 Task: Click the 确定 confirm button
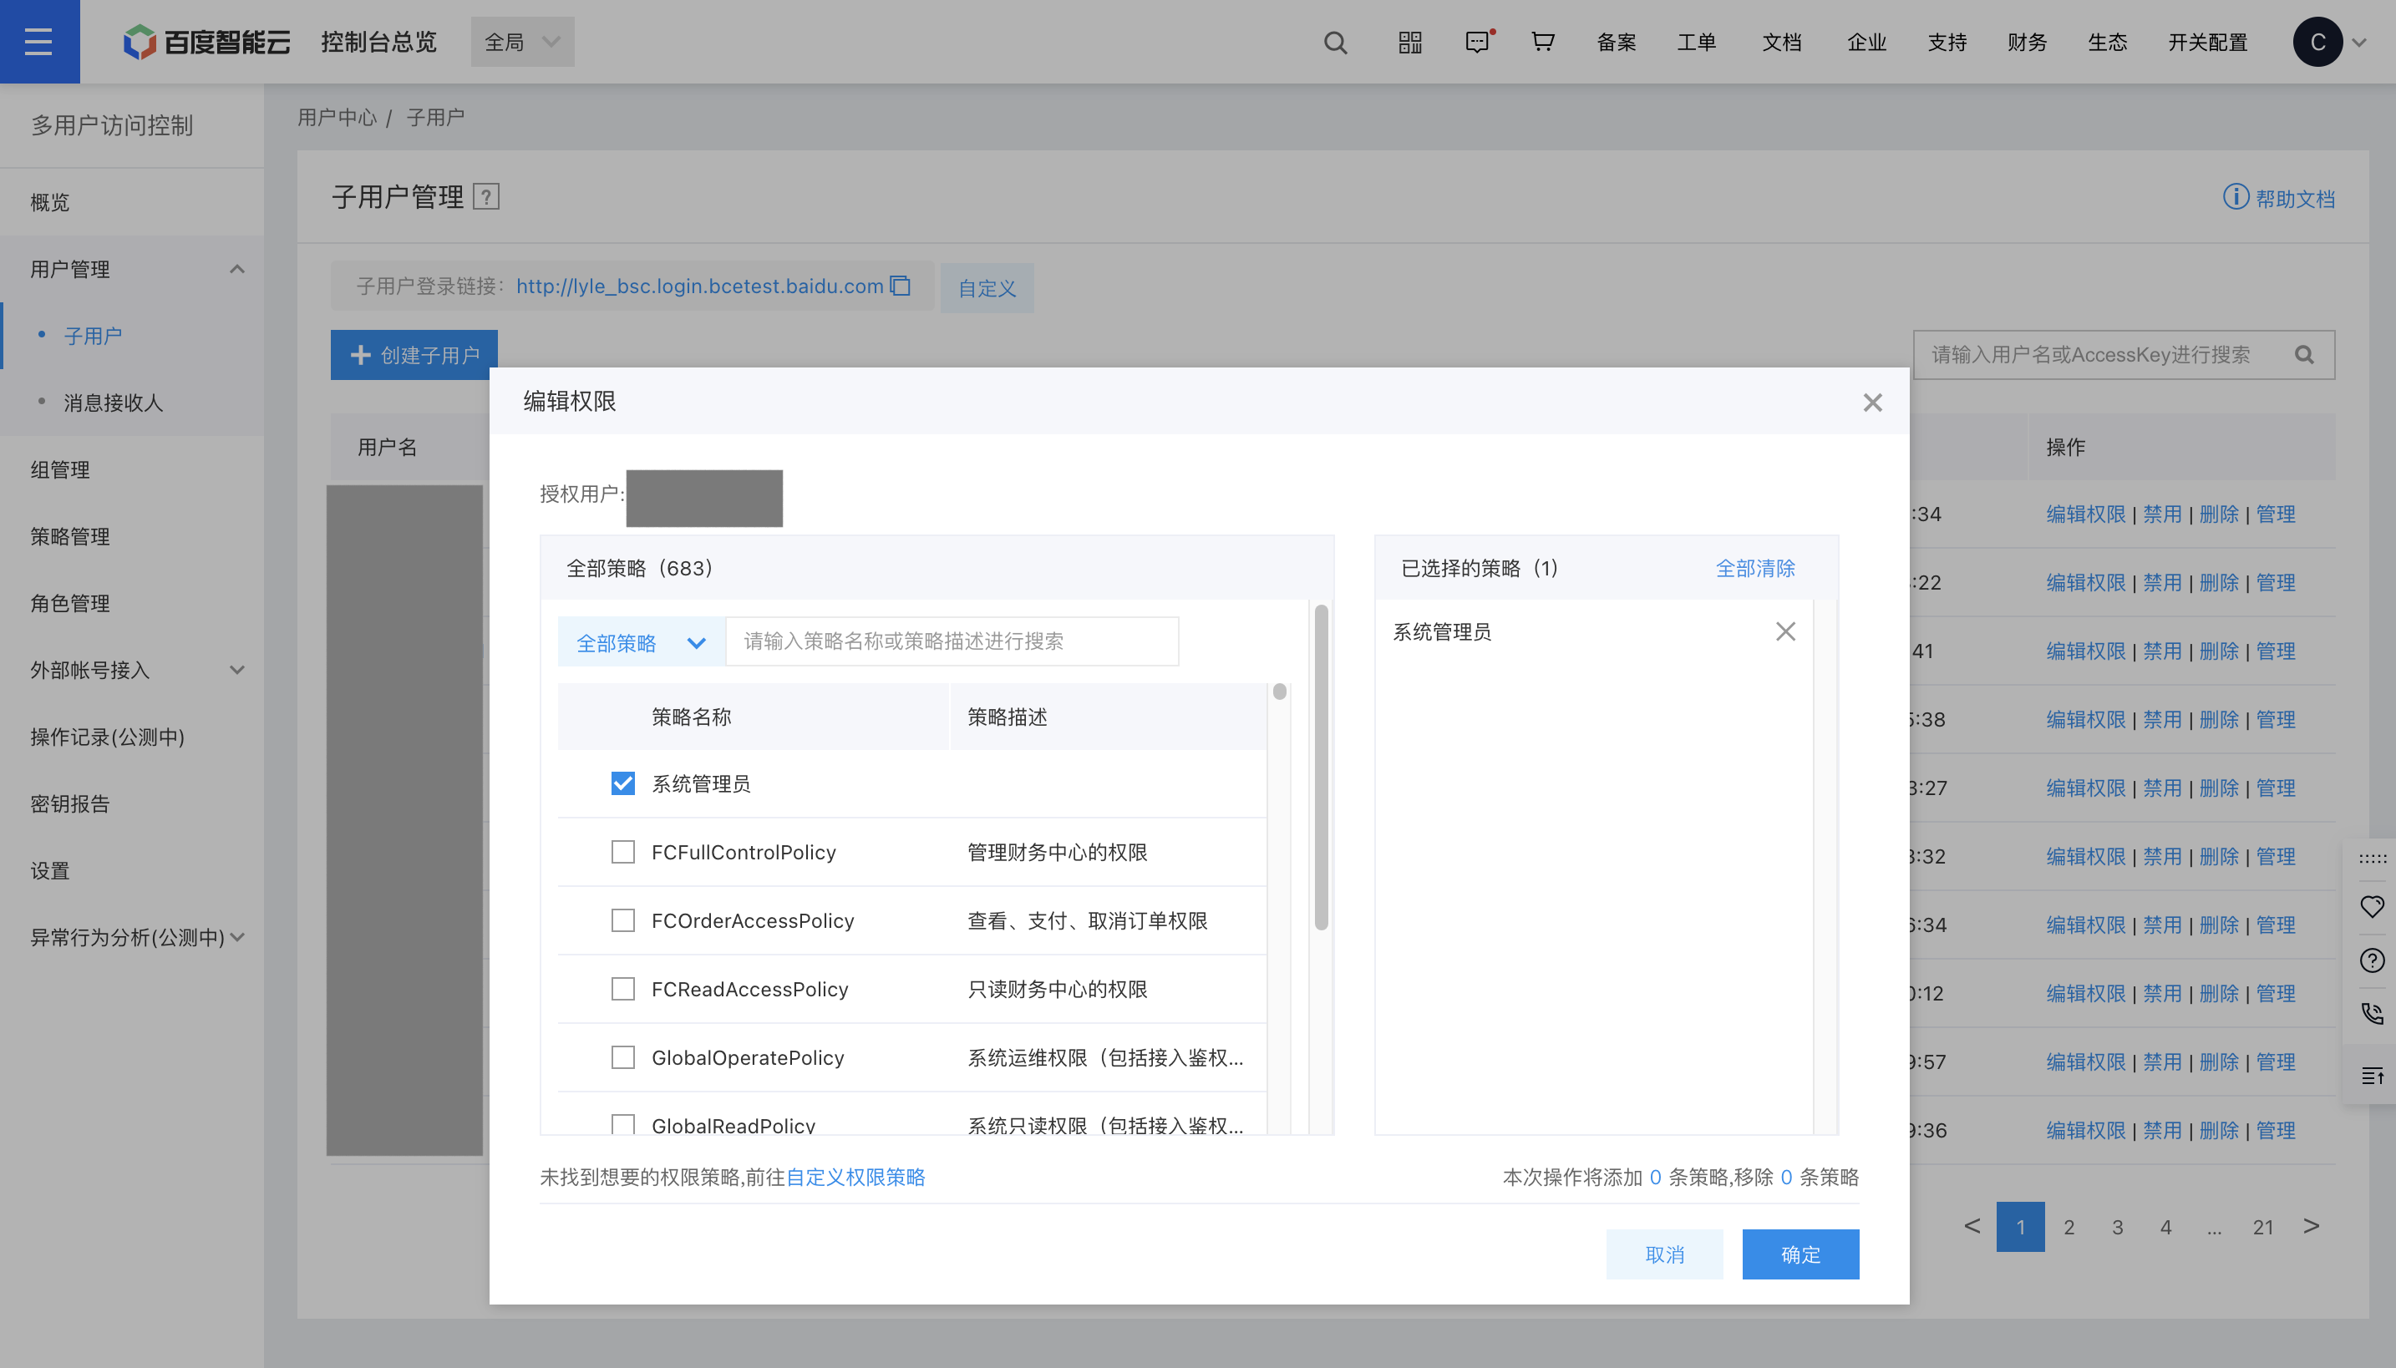1800,1254
